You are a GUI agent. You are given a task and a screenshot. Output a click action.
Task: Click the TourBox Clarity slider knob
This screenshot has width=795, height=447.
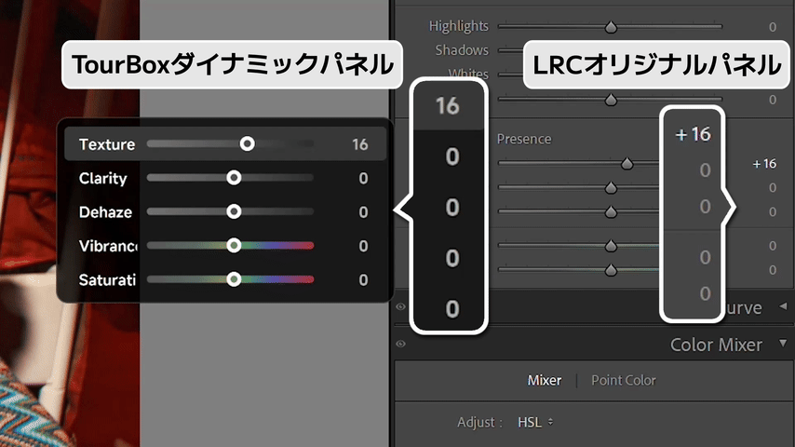(x=234, y=178)
